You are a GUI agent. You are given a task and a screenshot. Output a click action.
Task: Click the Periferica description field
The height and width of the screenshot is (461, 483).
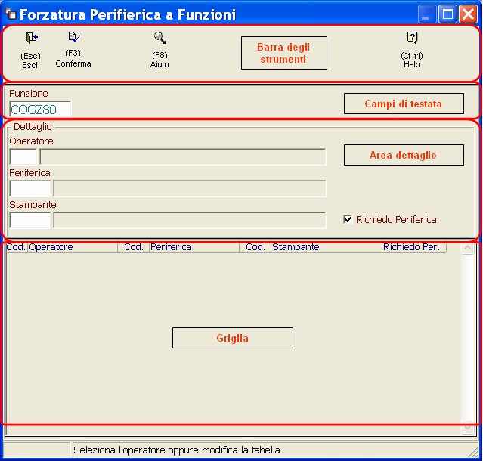[190, 188]
